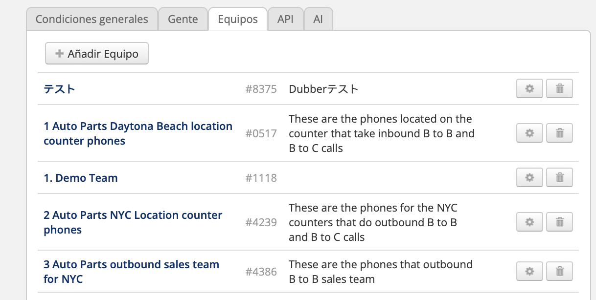Select the Equipos tab
Screen dimensions: 596x300
[238, 20]
